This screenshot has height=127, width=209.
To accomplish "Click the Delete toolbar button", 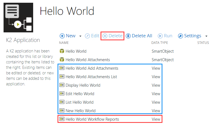I will click(x=113, y=36).
